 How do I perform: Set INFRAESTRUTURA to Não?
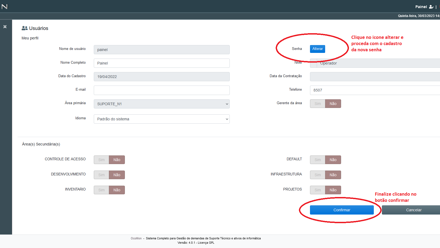click(x=333, y=175)
